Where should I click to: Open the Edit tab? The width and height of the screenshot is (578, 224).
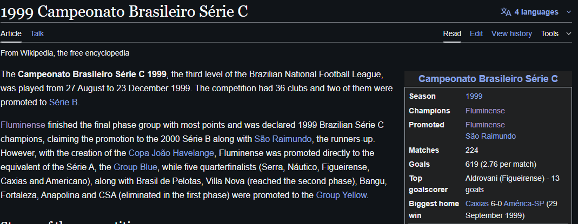click(x=476, y=33)
